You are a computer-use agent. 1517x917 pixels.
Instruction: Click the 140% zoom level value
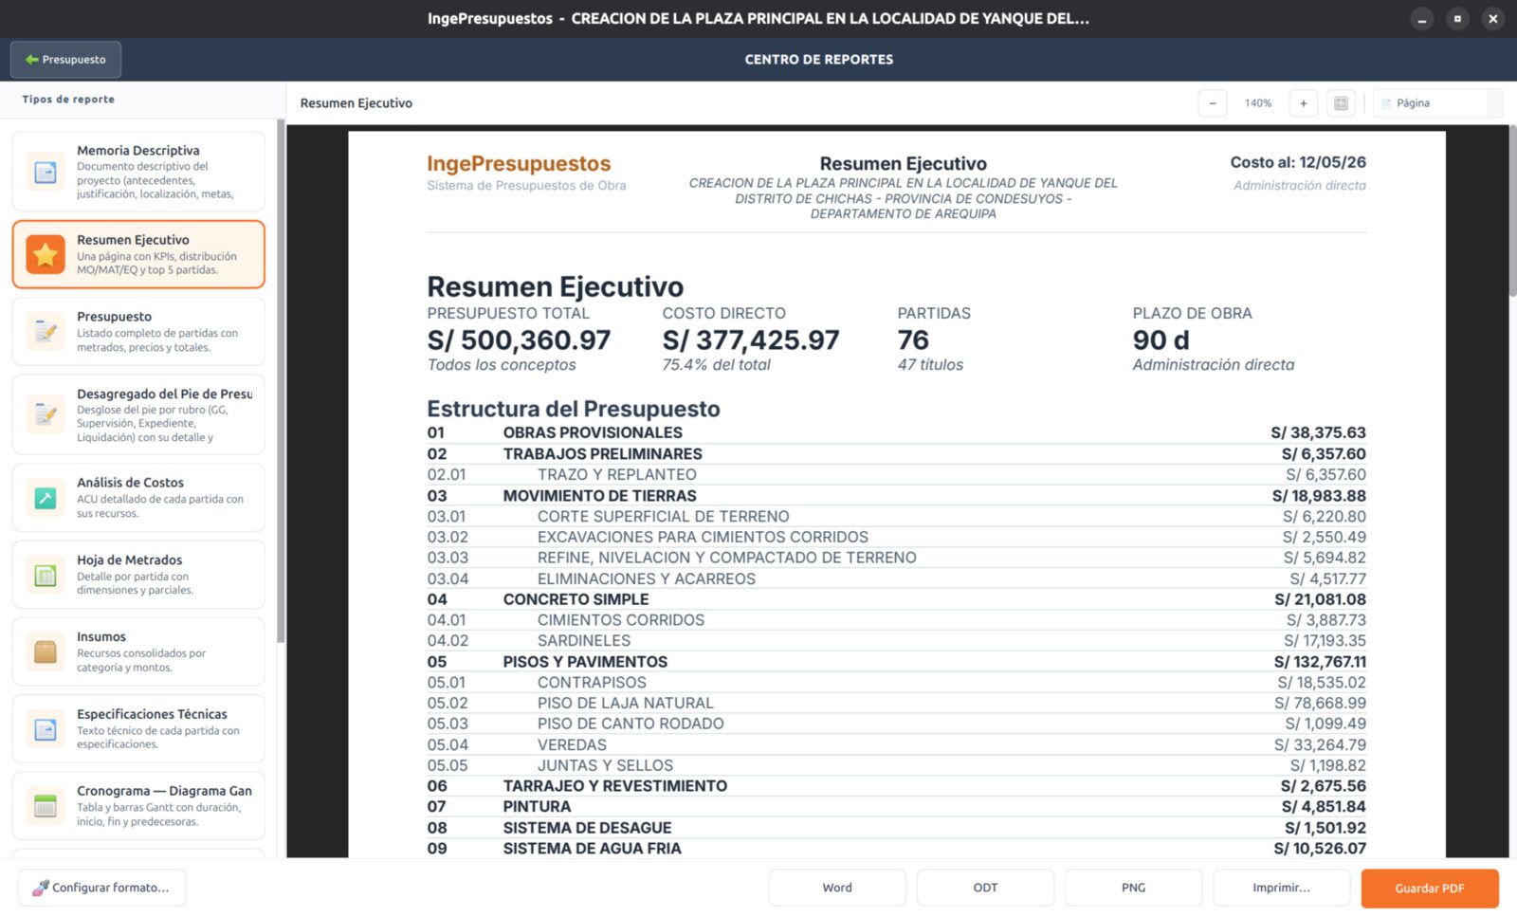coord(1258,103)
